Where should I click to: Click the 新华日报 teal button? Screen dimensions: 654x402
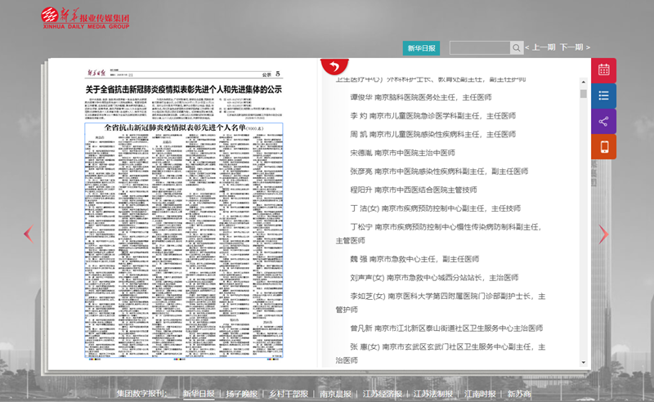421,48
